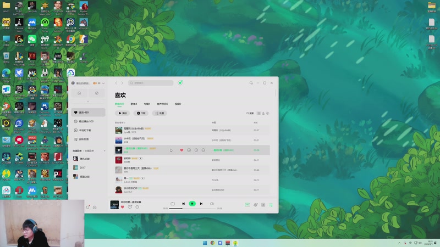Download the highlighted song row

point(189,150)
